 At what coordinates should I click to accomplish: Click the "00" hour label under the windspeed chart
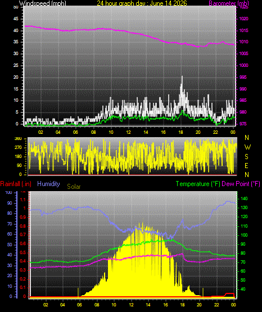click(233, 132)
